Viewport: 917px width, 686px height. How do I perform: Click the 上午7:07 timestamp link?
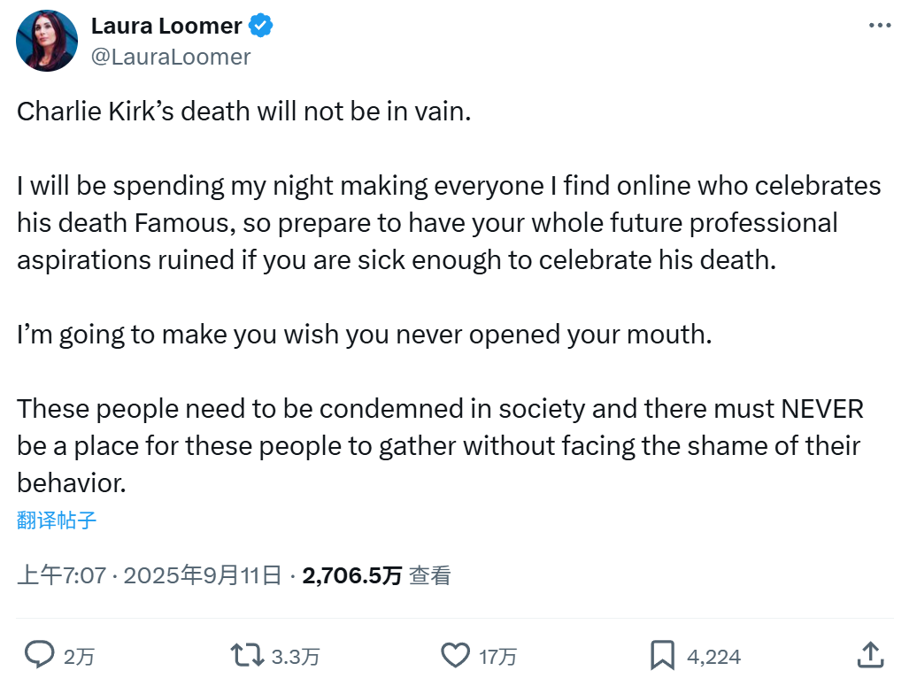coord(61,576)
